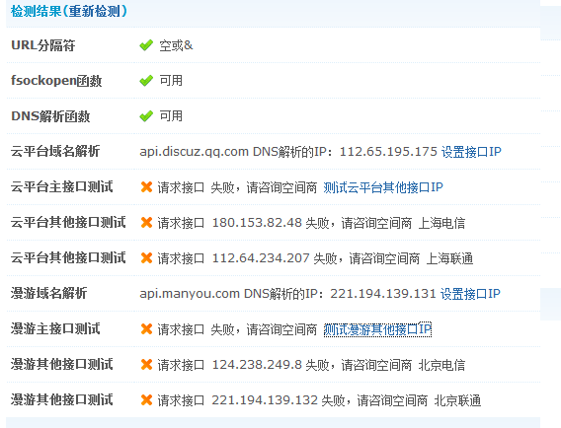
Task: Click the 上海电信 carrier text
Action: click(x=441, y=223)
